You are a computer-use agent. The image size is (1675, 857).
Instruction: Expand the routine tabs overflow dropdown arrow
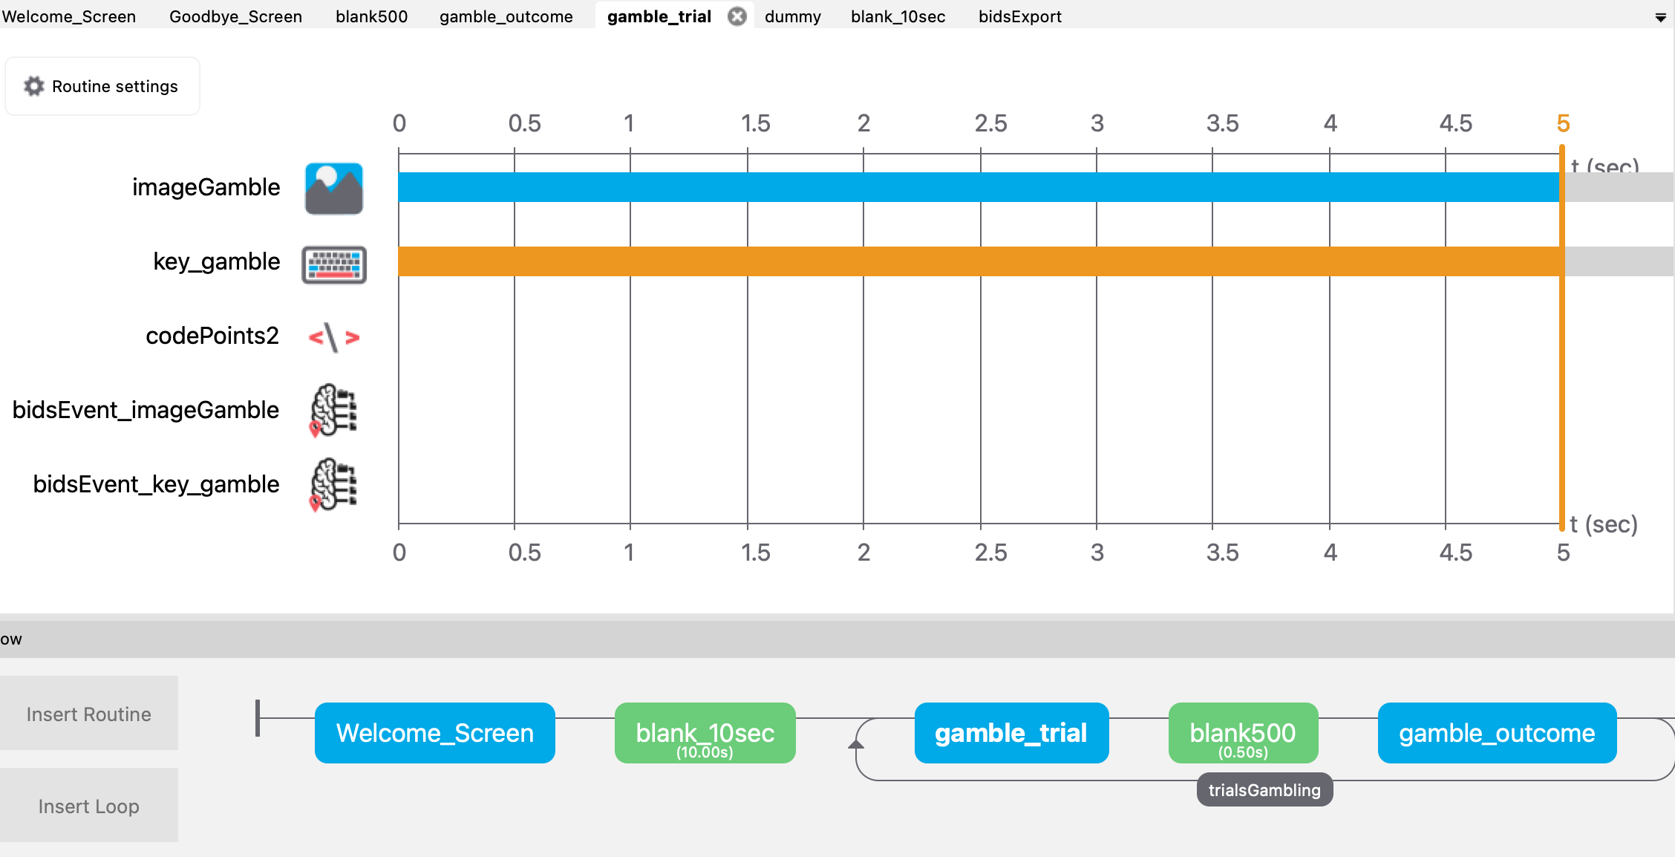[1661, 18]
